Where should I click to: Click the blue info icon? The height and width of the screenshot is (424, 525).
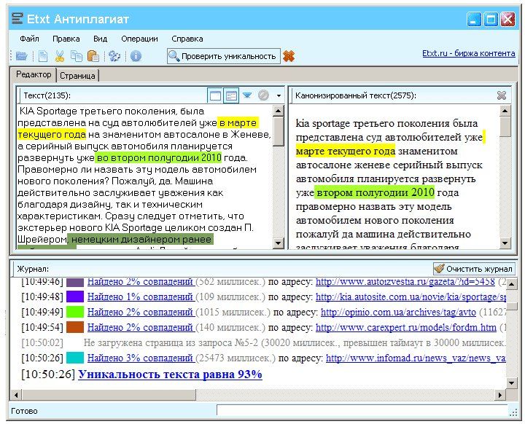[x=136, y=56]
